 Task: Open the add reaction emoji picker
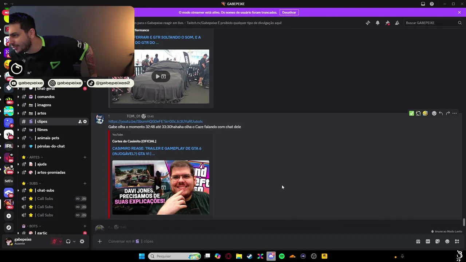coord(434,113)
